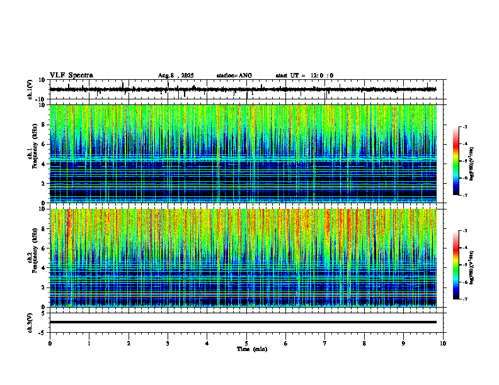Image resolution: width=499 pixels, height=385 pixels.
Task: Click the ch.1 frequency tick label "2"
Action: 43,184
